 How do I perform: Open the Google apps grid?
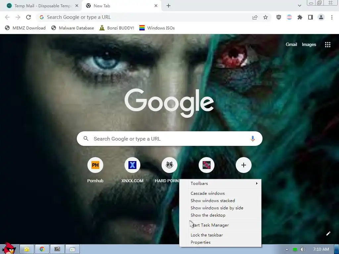328,45
